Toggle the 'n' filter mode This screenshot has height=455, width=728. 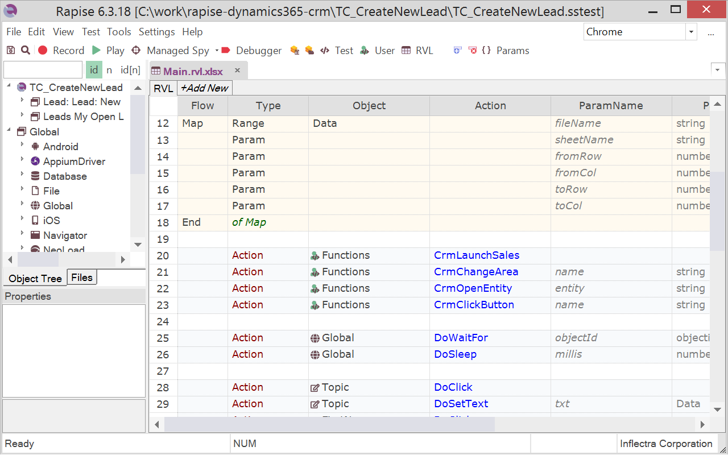coord(109,70)
